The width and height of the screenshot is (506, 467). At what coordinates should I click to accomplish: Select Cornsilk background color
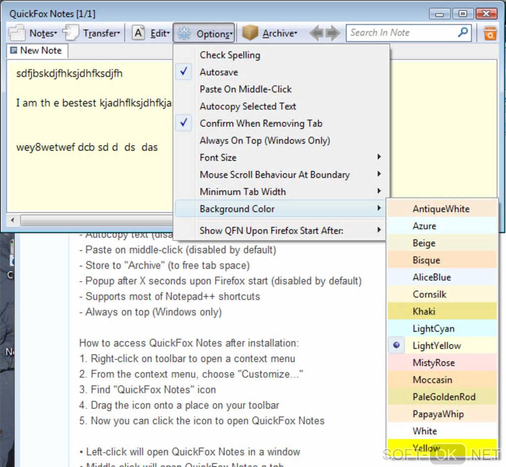pyautogui.click(x=442, y=294)
